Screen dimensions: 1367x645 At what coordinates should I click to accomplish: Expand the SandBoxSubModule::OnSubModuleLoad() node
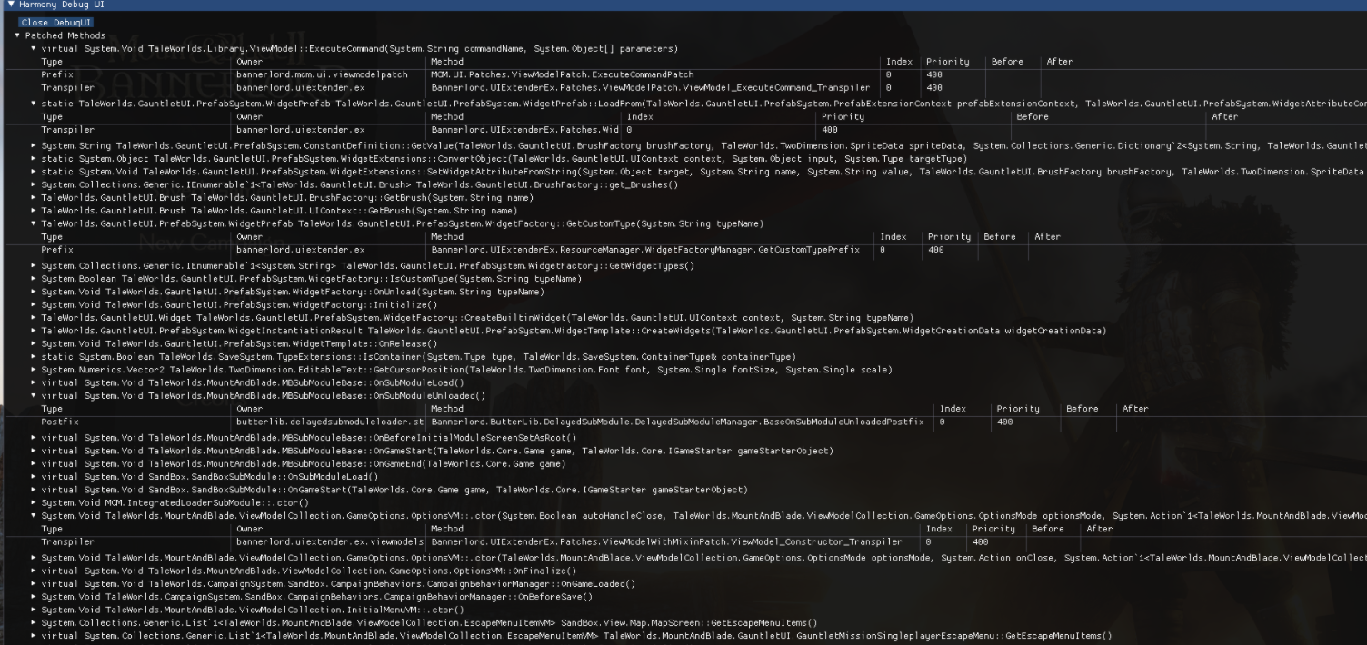pyautogui.click(x=34, y=477)
